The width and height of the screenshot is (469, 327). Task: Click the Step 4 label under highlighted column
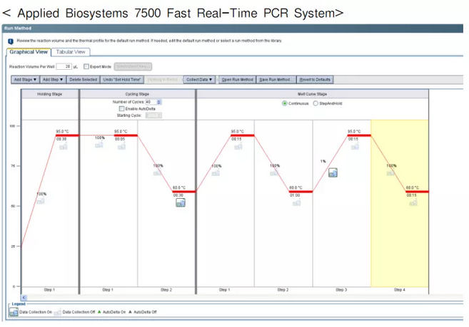pos(400,290)
